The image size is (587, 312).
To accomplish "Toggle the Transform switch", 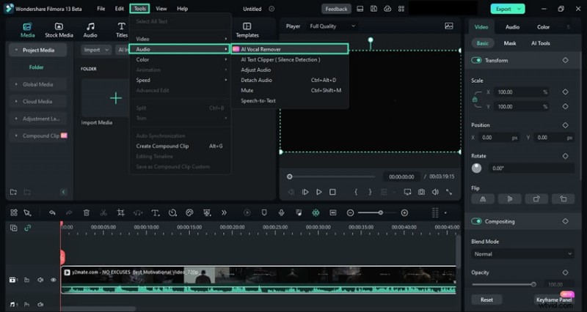I will 477,61.
